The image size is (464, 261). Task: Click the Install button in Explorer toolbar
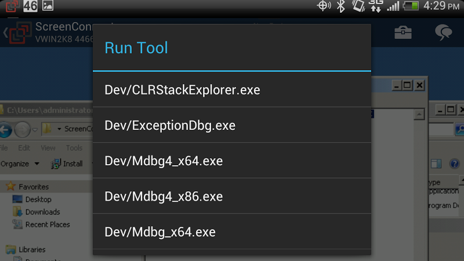pyautogui.click(x=67, y=164)
